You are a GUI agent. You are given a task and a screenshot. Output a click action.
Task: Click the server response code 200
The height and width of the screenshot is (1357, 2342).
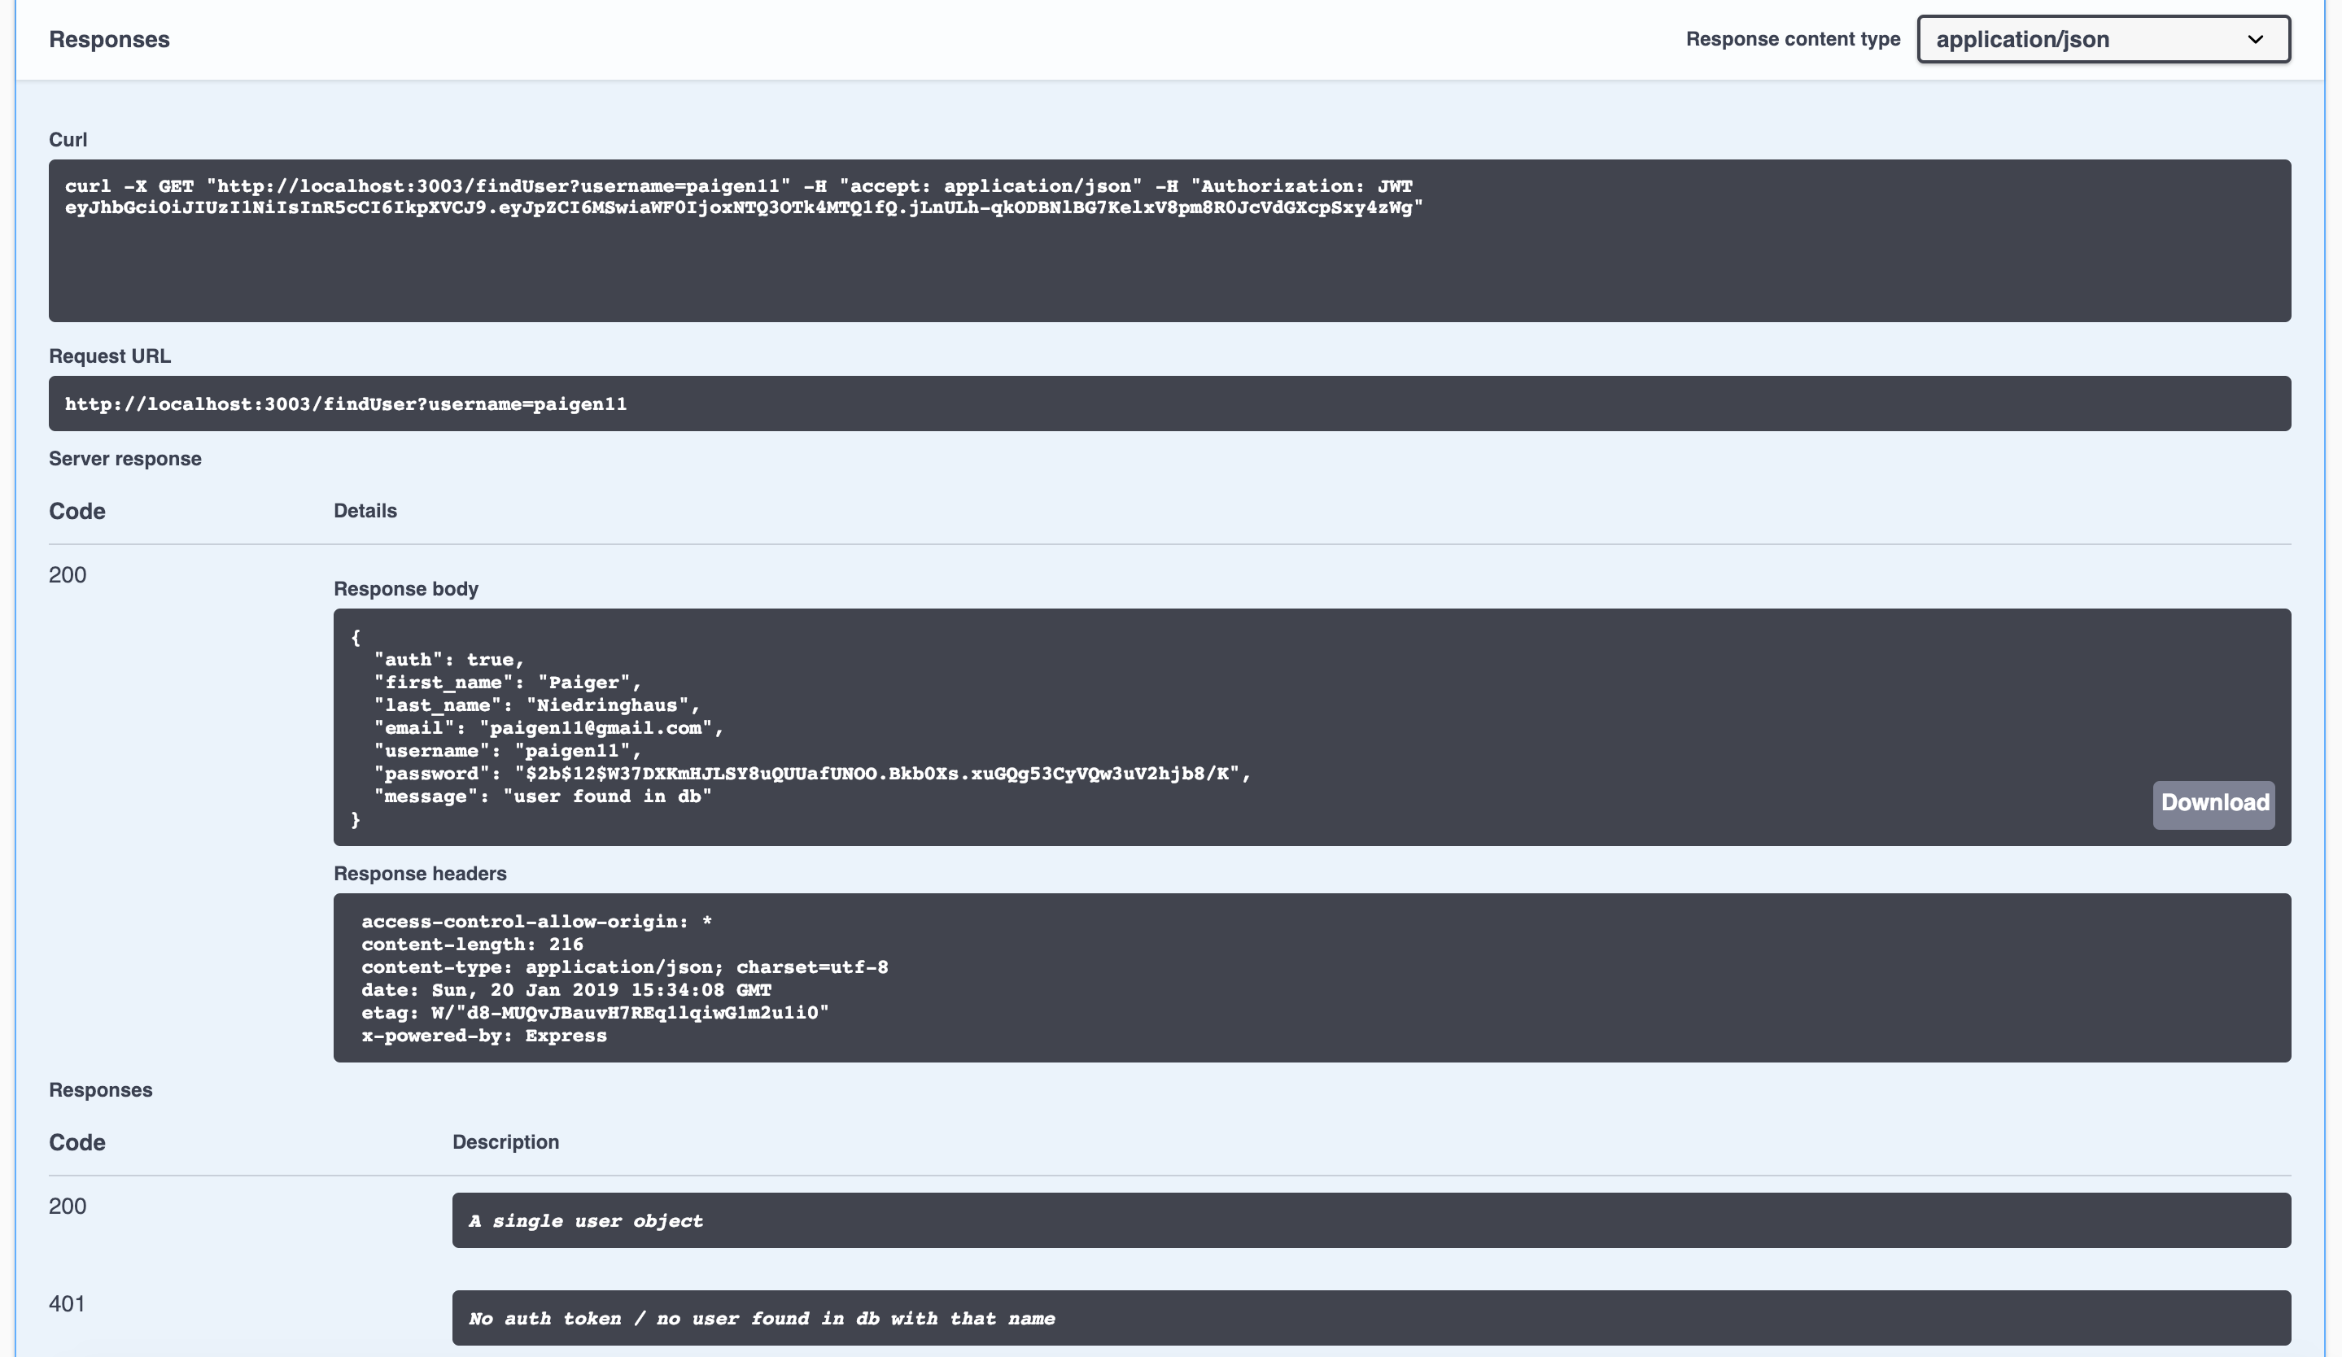(x=67, y=575)
